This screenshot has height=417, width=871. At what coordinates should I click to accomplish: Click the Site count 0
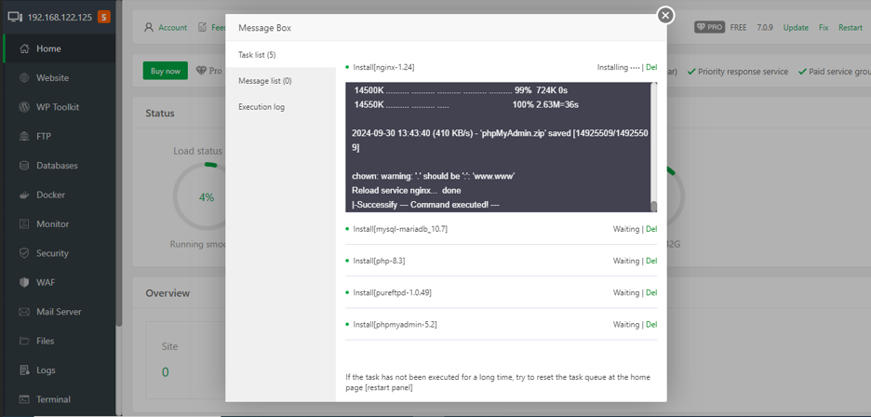tap(166, 372)
